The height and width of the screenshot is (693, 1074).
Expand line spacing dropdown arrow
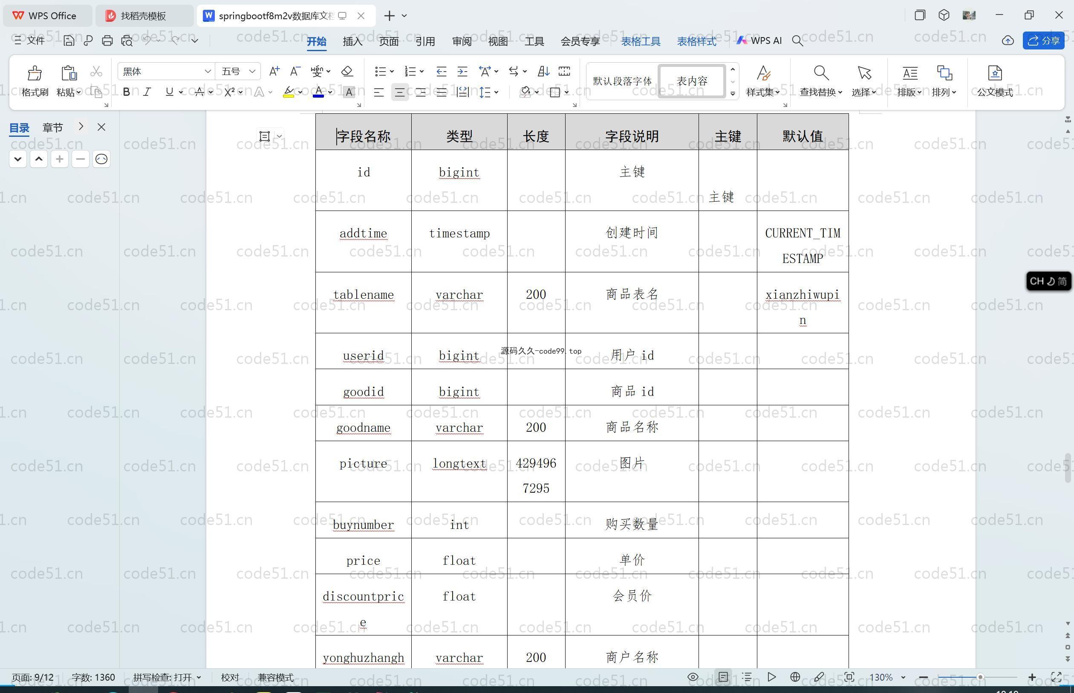coord(496,92)
